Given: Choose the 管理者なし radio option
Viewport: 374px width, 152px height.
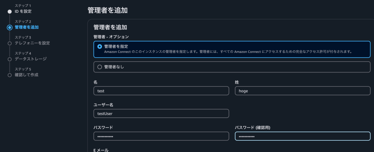Looking at the screenshot, I should tap(100, 67).
